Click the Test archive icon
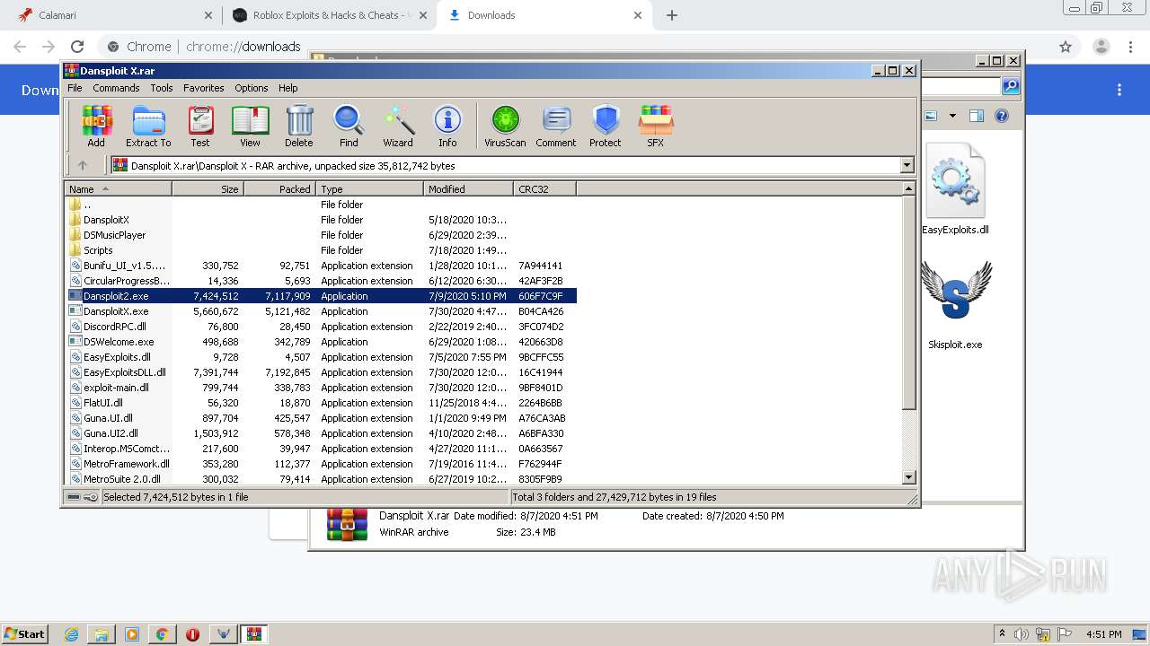Viewport: 1150px width, 646px height. pyautogui.click(x=200, y=127)
